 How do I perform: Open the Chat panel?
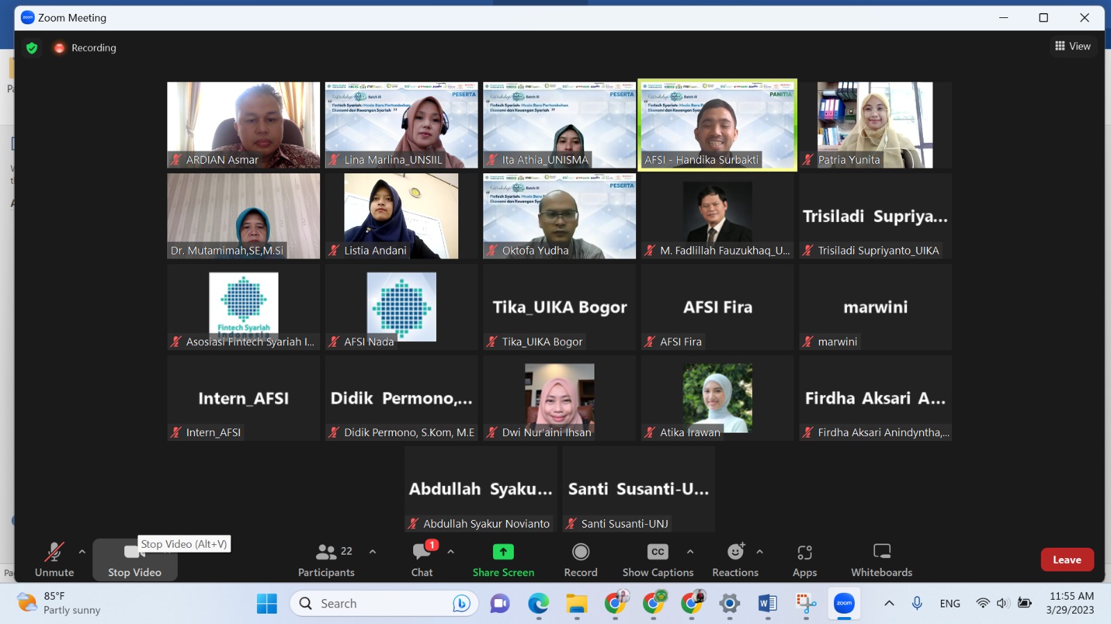click(421, 560)
